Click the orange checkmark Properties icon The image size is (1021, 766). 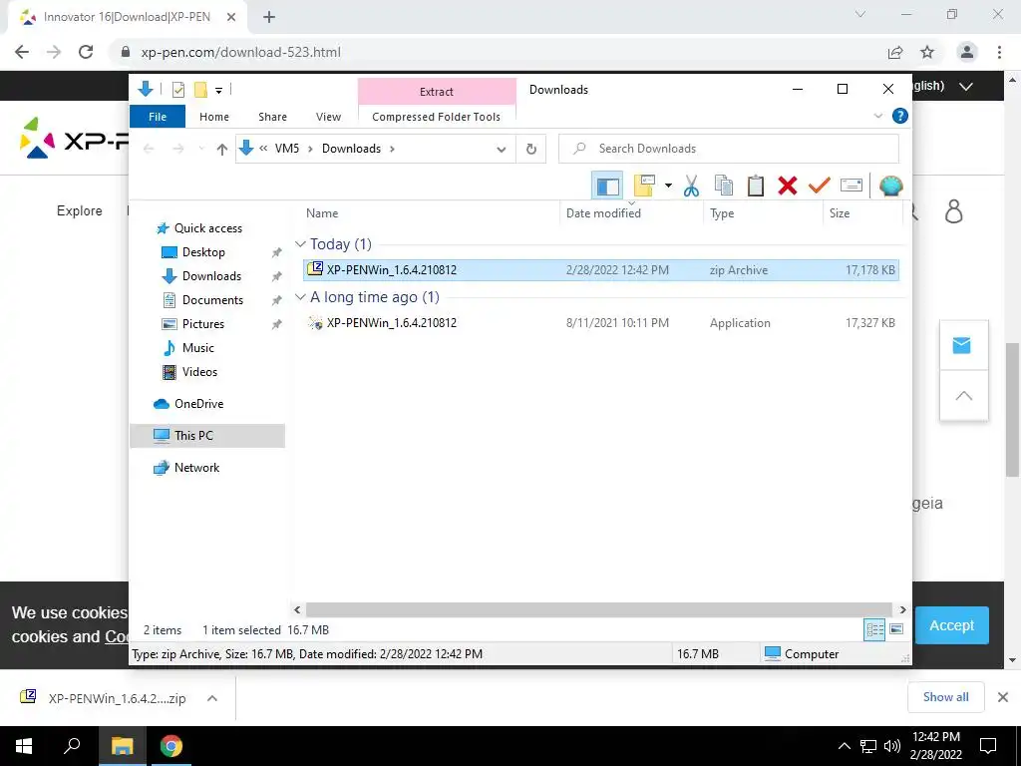820,186
